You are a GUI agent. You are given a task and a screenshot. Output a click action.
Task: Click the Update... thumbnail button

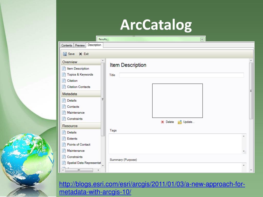186,122
